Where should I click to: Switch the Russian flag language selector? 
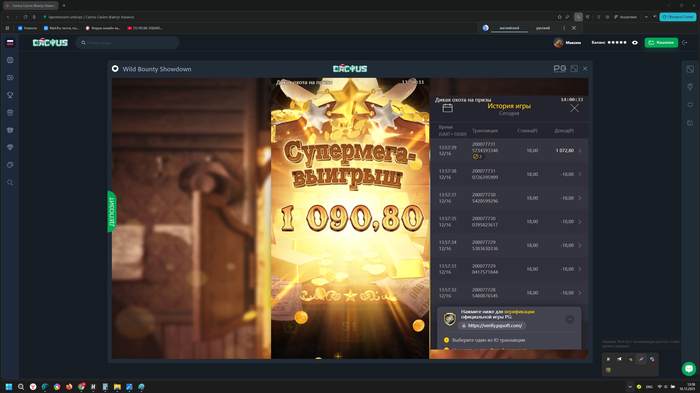(x=10, y=43)
